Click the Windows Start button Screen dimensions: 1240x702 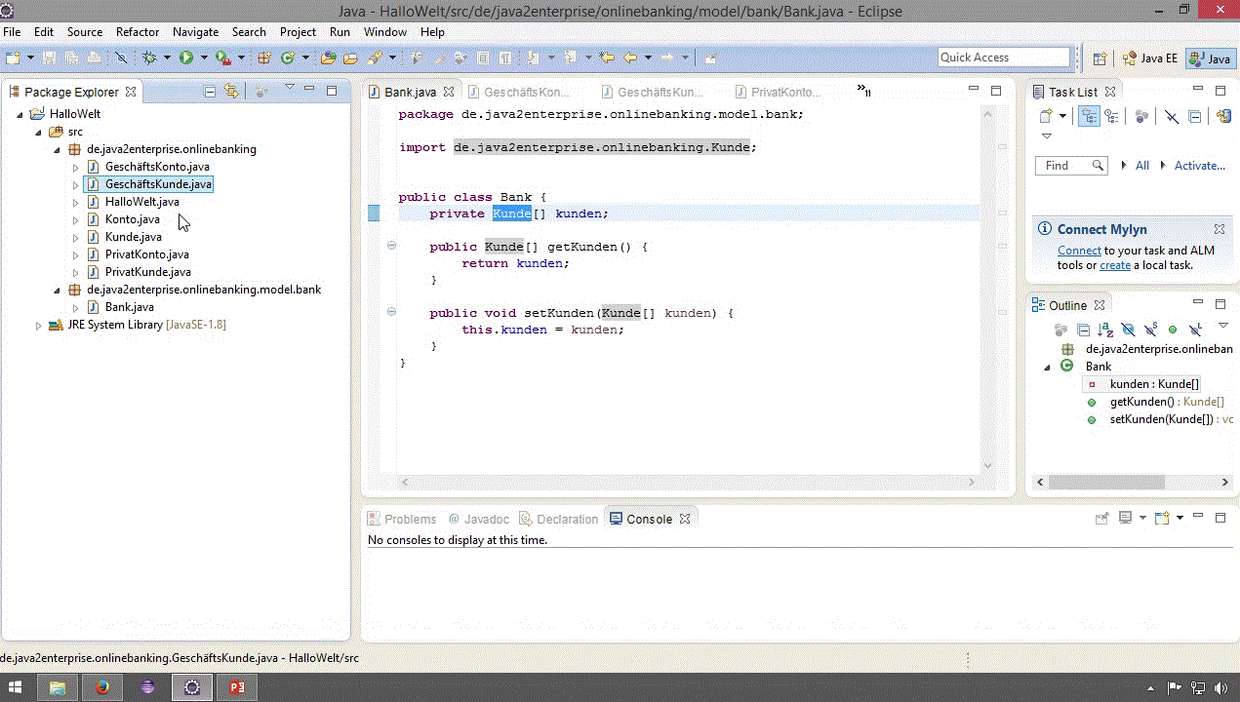(x=17, y=687)
